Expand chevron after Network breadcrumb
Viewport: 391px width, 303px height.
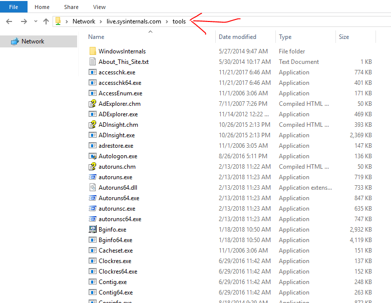[x=101, y=21]
